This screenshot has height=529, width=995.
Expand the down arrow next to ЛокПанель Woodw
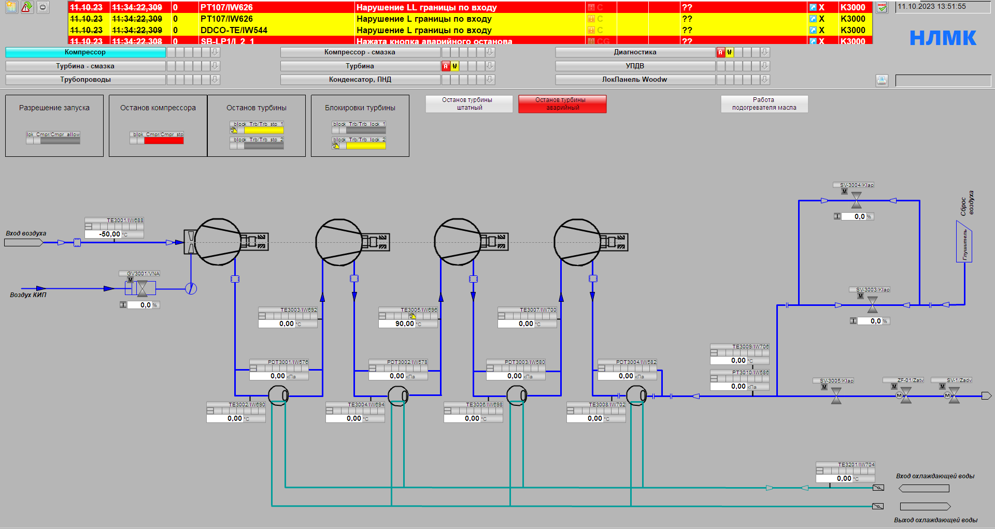pyautogui.click(x=764, y=79)
